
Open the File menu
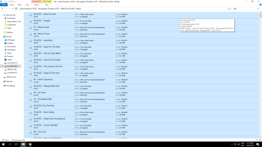pos(4,5)
